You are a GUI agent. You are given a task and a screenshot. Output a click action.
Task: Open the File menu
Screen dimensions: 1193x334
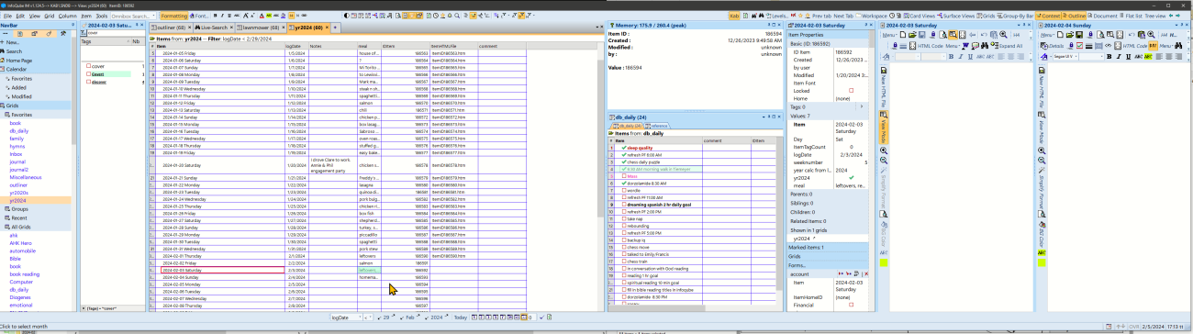[x=7, y=16]
